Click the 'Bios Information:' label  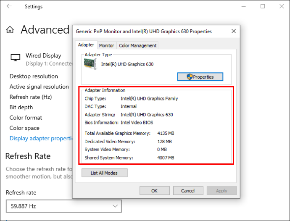[101, 123]
